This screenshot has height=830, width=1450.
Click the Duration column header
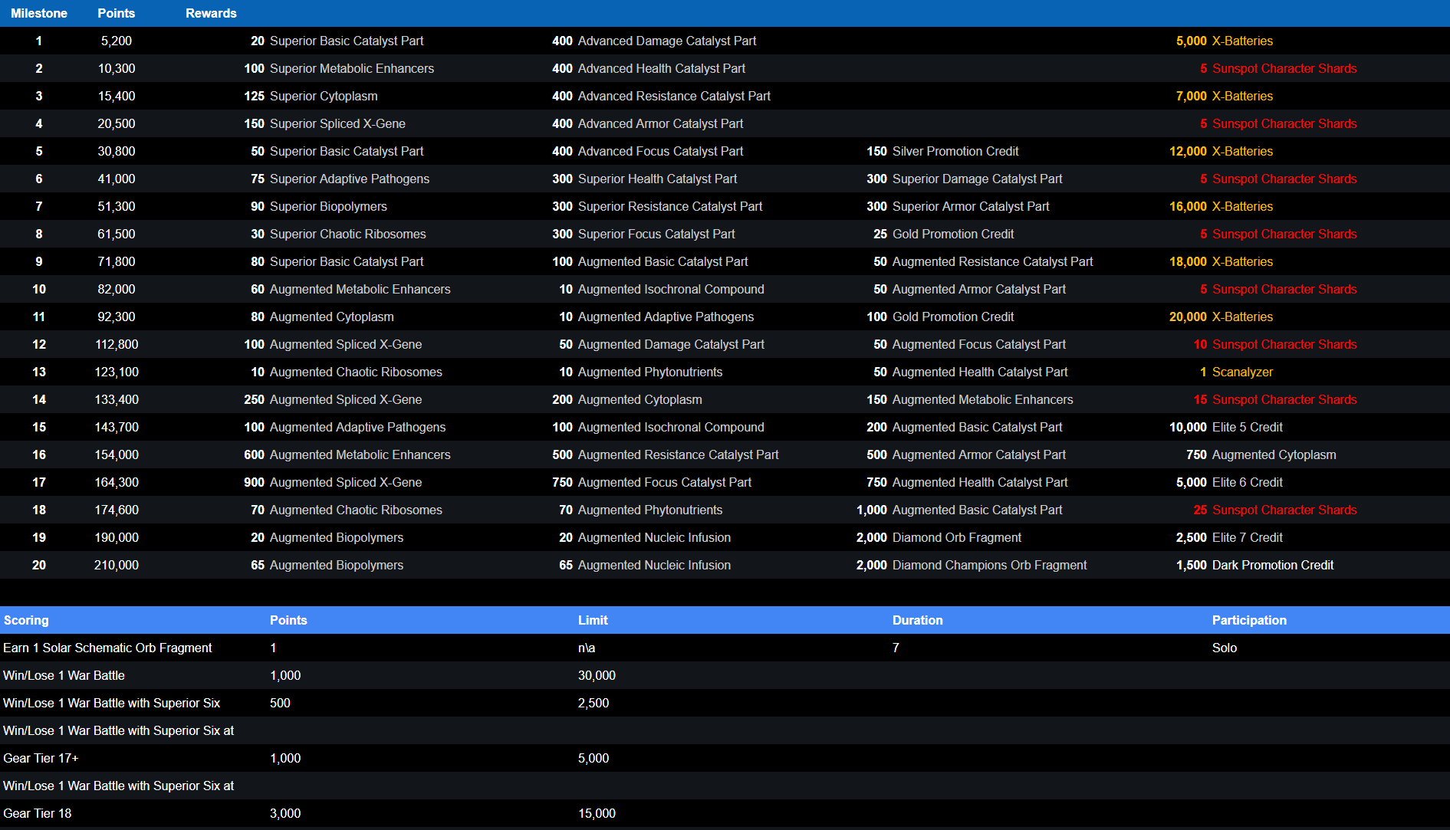coord(918,620)
